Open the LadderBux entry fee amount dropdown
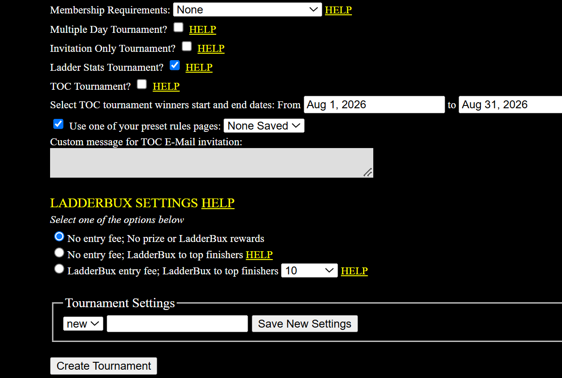Image resolution: width=562 pixels, height=378 pixels. click(310, 271)
